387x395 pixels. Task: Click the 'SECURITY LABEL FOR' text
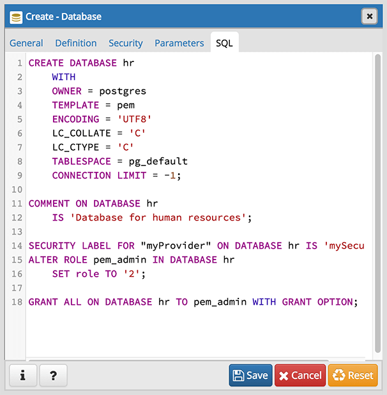click(x=82, y=245)
